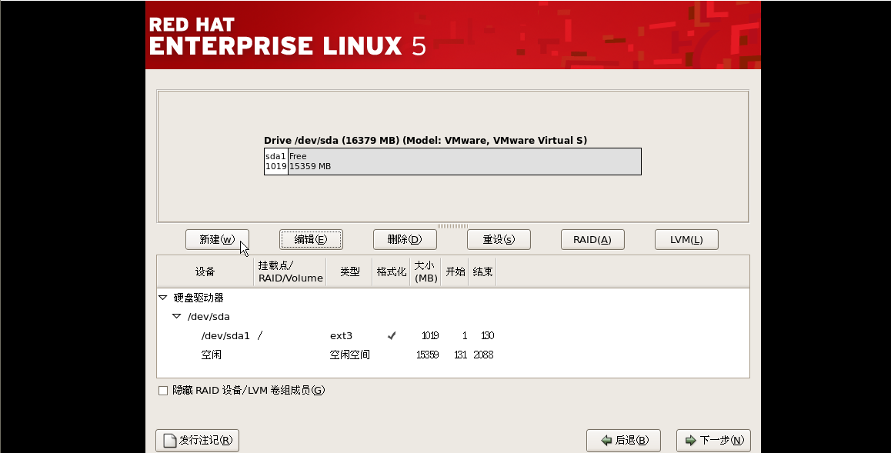Click the 删除 (Delete) button
The width and height of the screenshot is (891, 453).
coord(405,240)
